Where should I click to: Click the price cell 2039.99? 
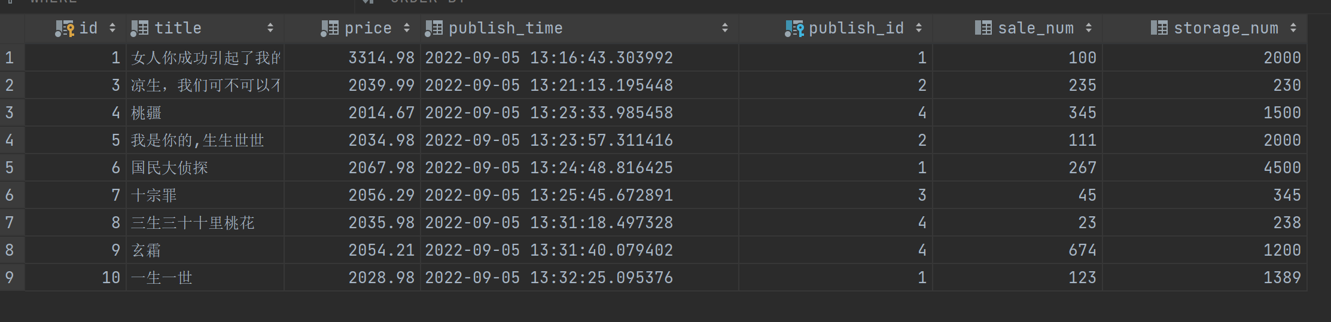coord(382,85)
